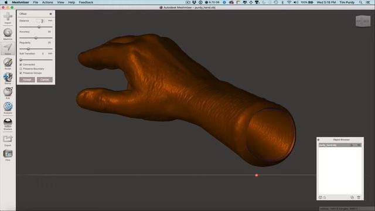Open the Help menu
This screenshot has height=211, width=375.
pos(71,2)
